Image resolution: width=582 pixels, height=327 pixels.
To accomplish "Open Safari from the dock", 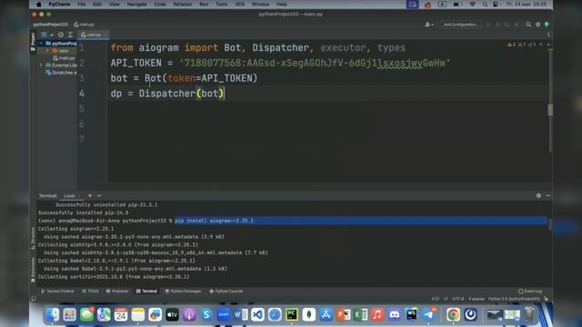I will click(275, 314).
